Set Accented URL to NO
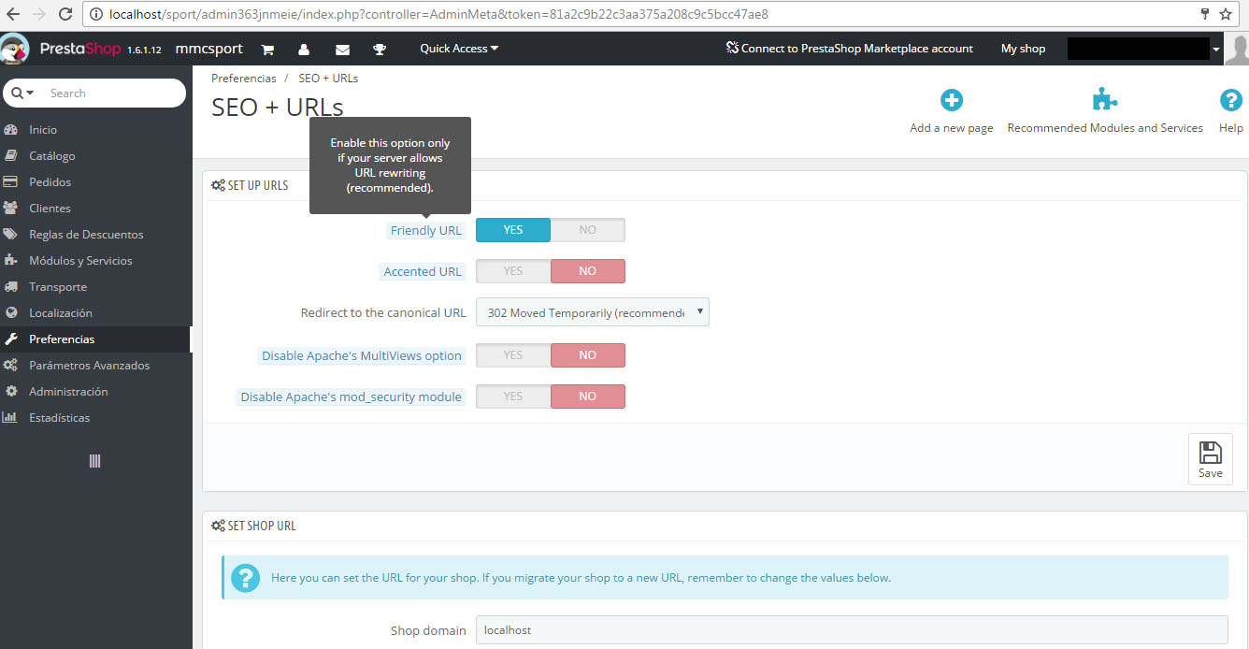Viewport: 1249px width, 649px height. click(587, 271)
